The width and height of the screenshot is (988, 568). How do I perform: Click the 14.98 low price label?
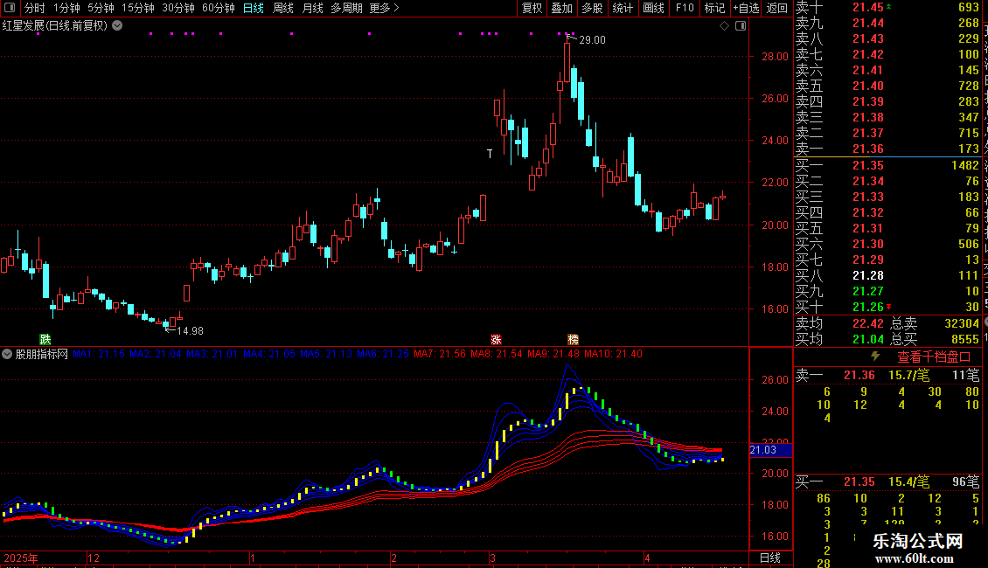pos(190,331)
